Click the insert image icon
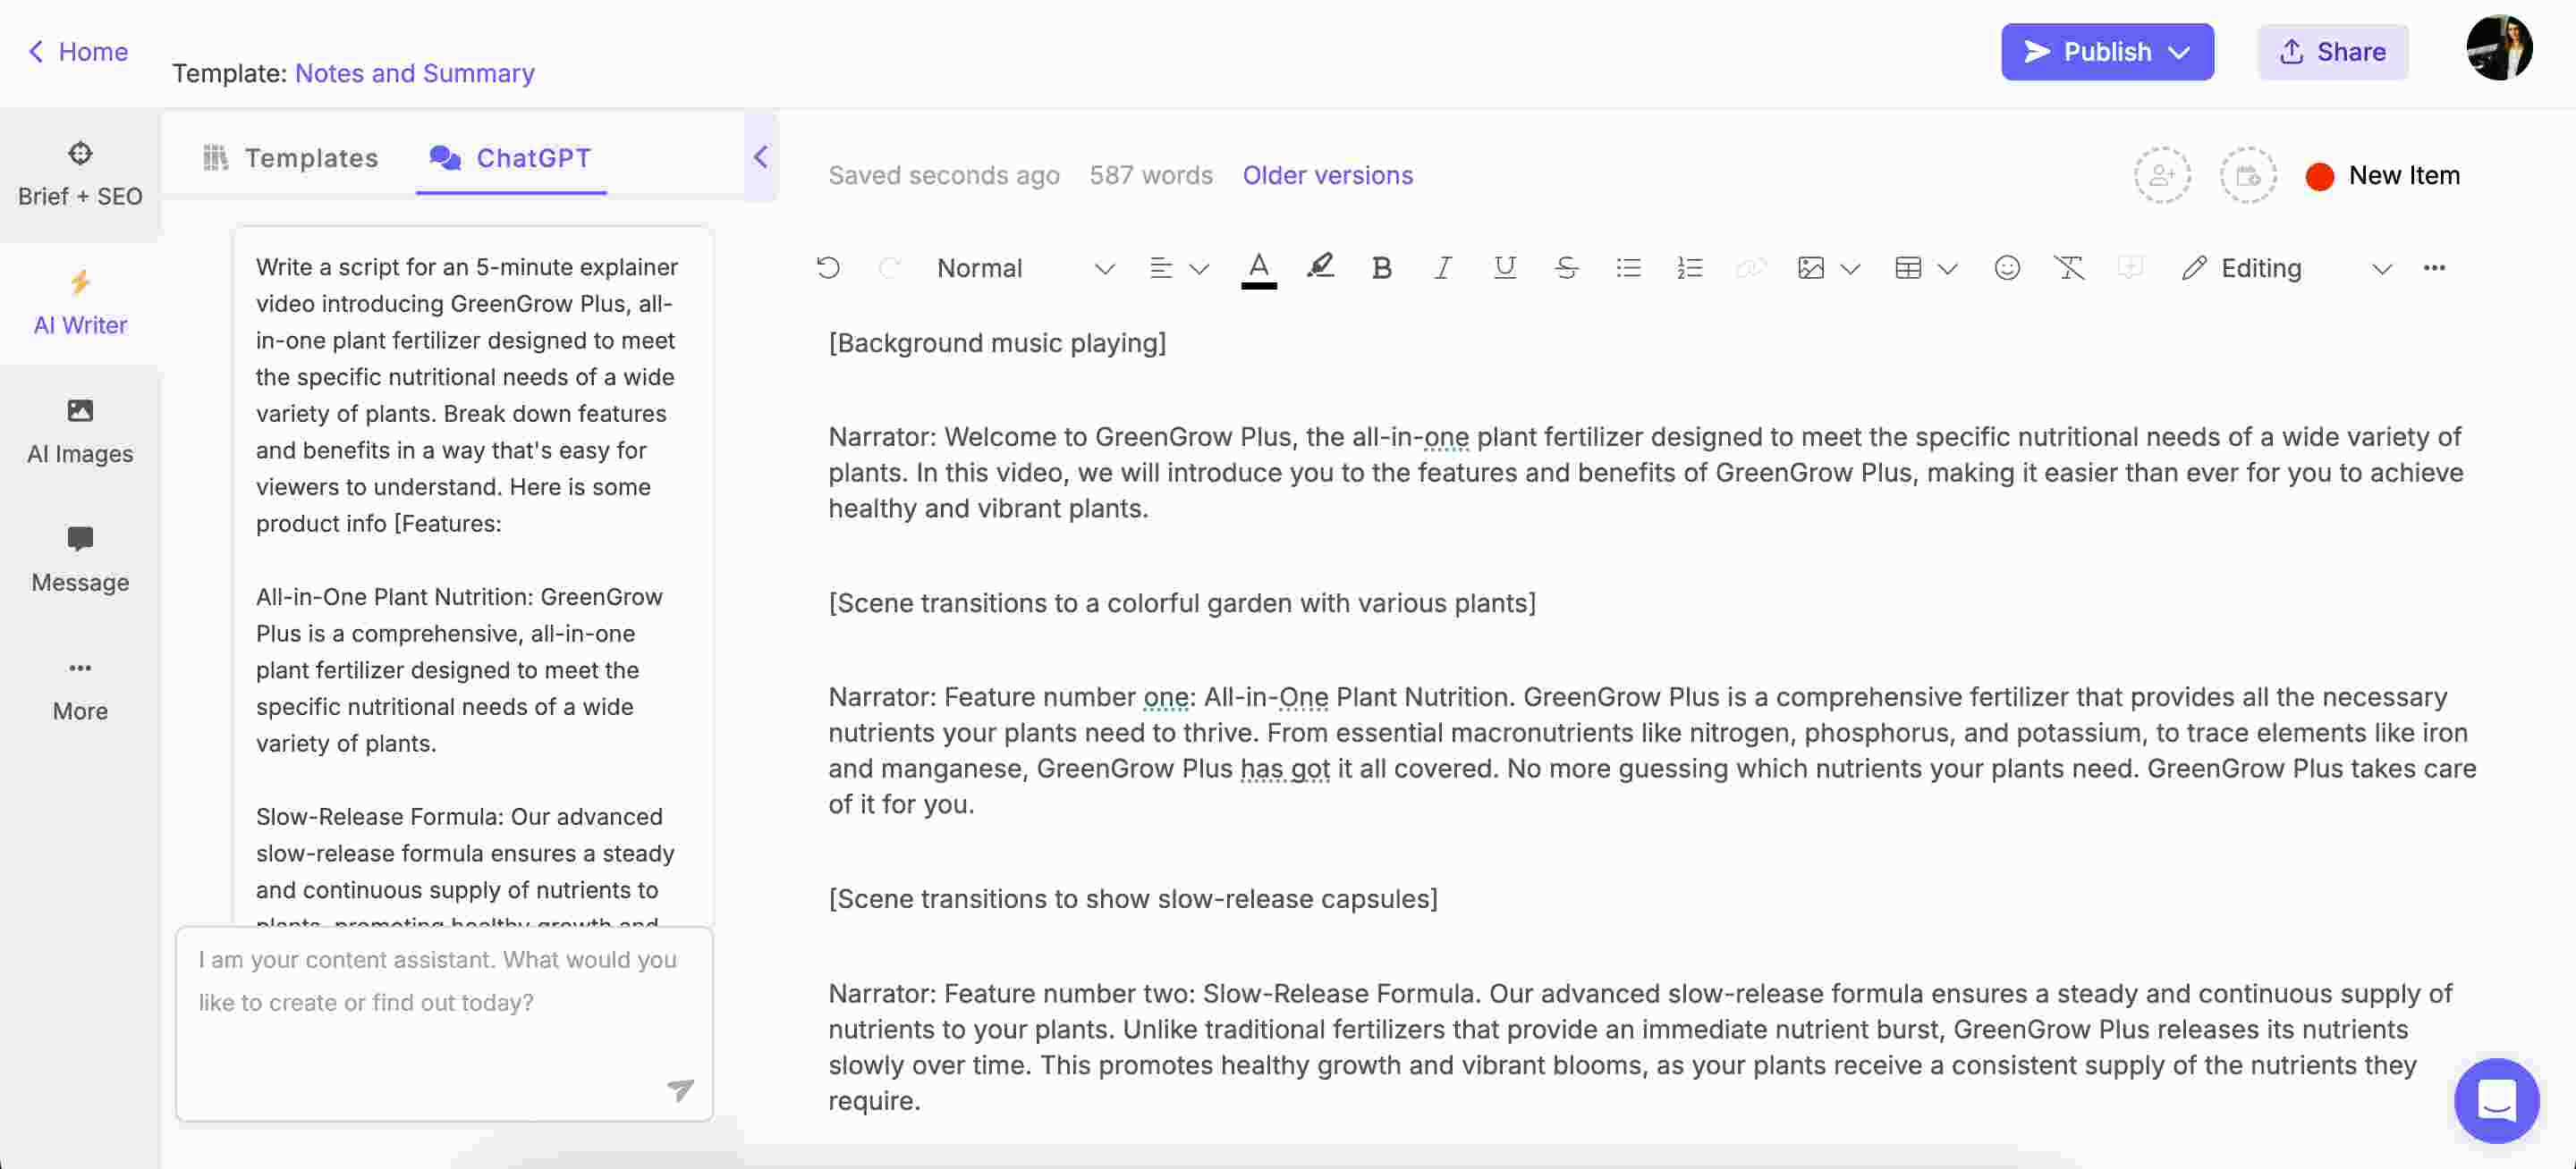This screenshot has width=2576, height=1169. (x=1810, y=268)
